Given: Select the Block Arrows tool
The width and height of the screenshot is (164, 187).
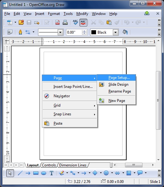Looking at the screenshot, I should (117, 173).
